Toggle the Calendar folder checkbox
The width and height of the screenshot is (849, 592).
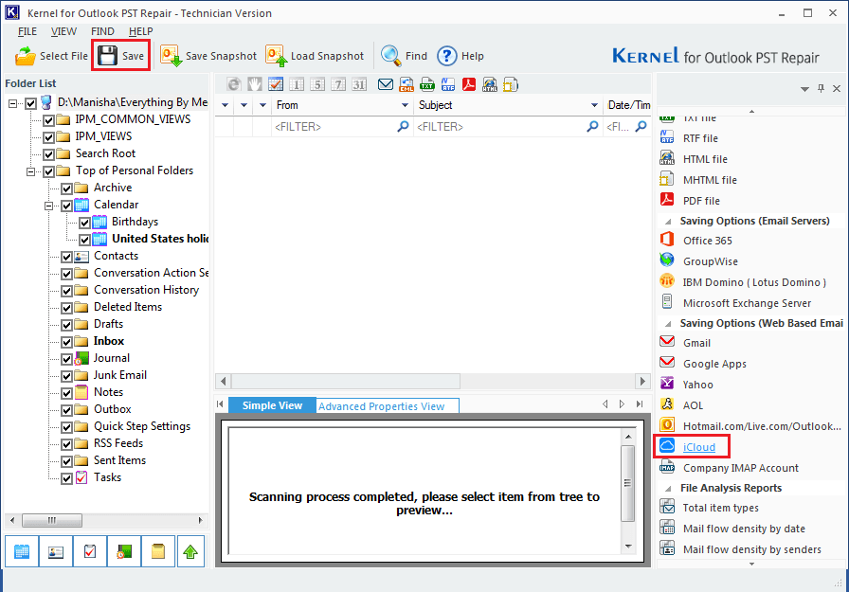point(66,206)
